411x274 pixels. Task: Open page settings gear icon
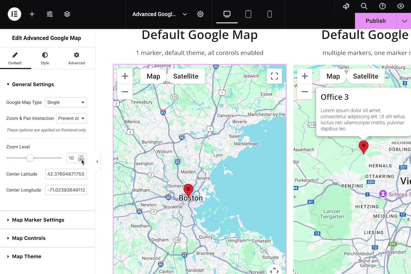click(200, 14)
